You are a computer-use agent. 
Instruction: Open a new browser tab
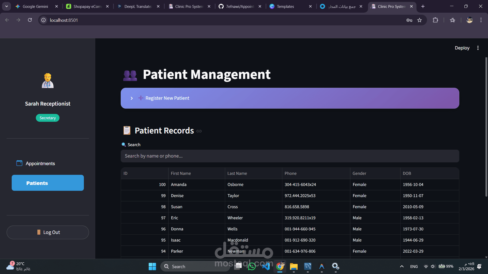point(423,6)
